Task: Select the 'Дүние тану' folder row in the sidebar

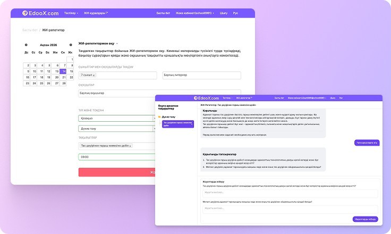Action: point(167,117)
